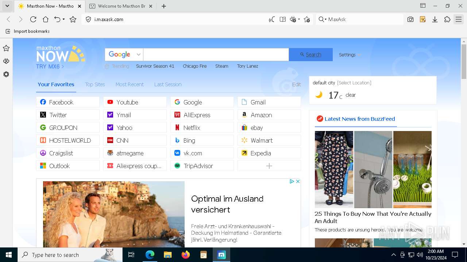This screenshot has height=262, width=467.
Task: Open the TripAdvisor favorite tile
Action: (x=202, y=166)
